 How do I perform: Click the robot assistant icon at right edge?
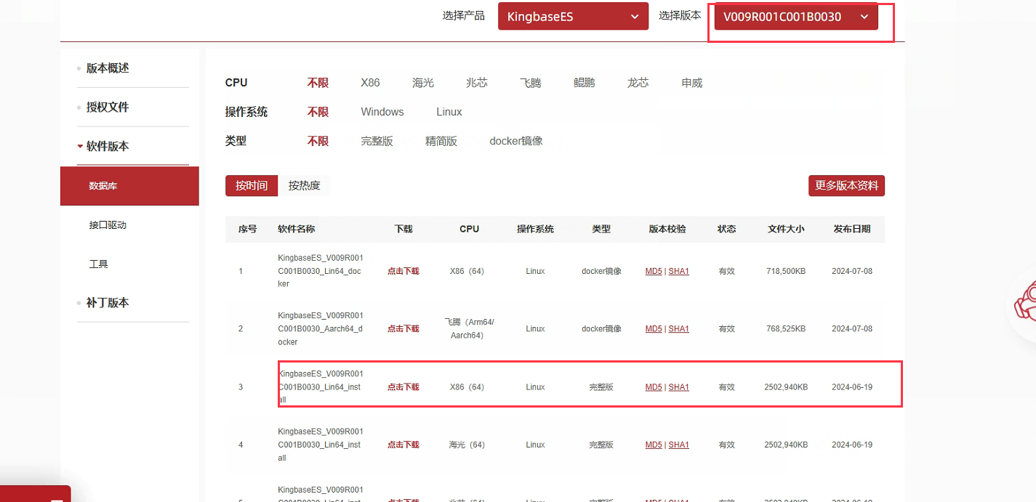point(1027,304)
